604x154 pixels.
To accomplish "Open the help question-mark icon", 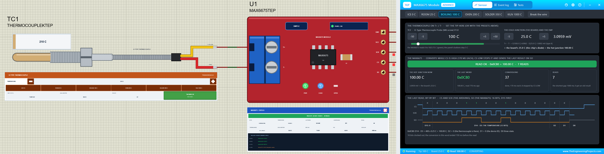I will [x=580, y=5].
